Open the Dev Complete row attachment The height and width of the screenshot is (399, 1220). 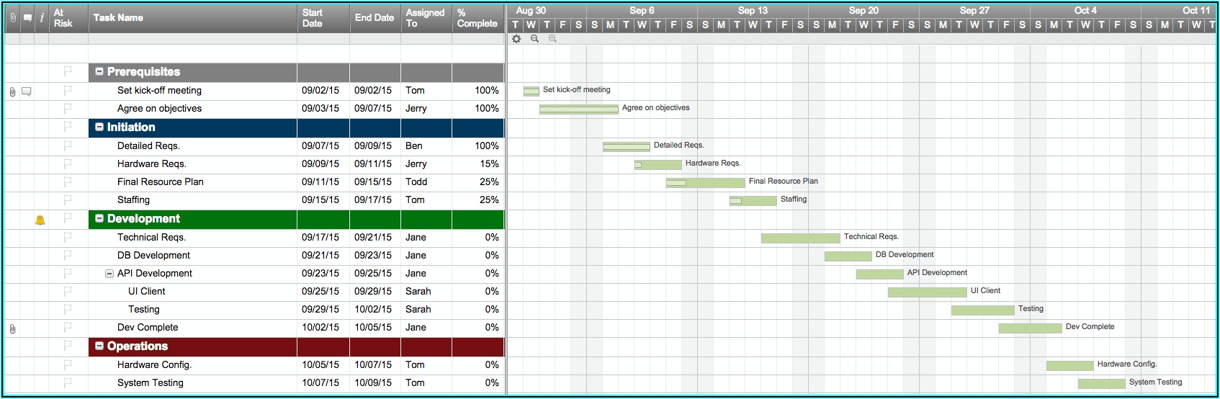tap(12, 328)
